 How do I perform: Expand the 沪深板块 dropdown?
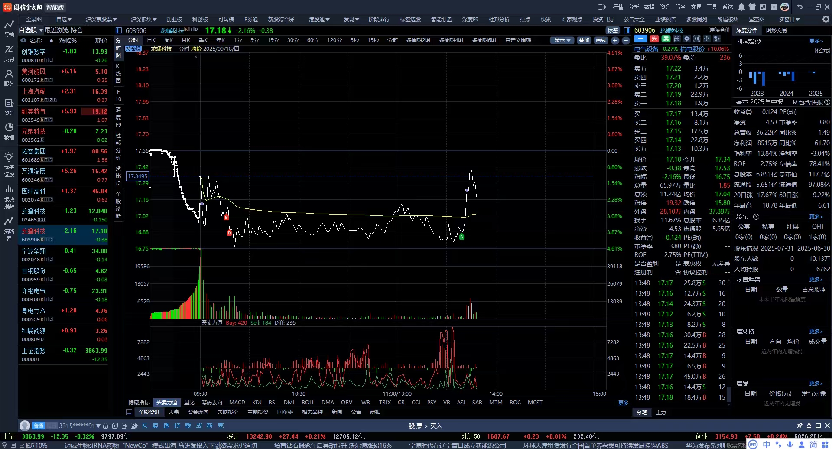(x=144, y=20)
